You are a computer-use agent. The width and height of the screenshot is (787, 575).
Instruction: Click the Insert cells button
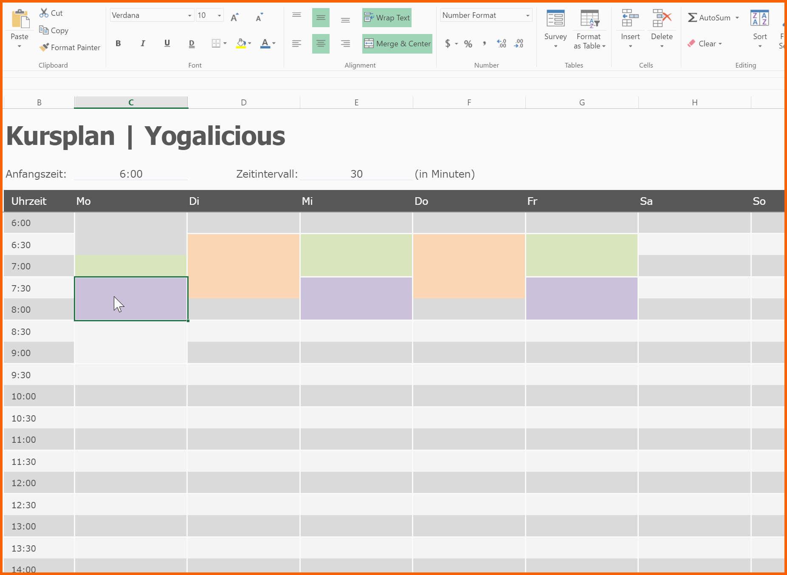630,29
